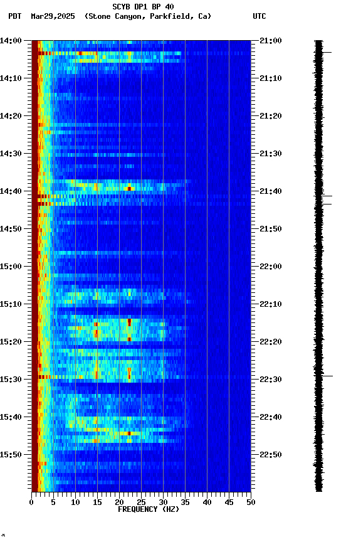Click the '10' frequency axis label
The width and height of the screenshot is (346, 542).
point(75,503)
